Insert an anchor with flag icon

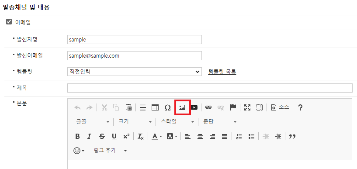233,107
